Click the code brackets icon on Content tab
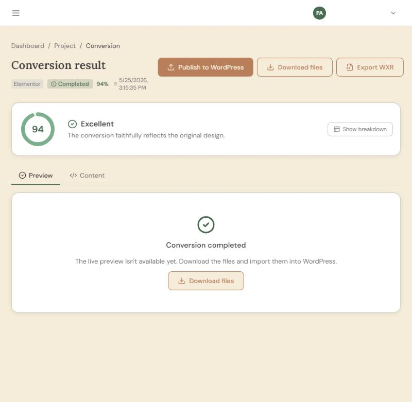The image size is (412, 402). pos(73,176)
